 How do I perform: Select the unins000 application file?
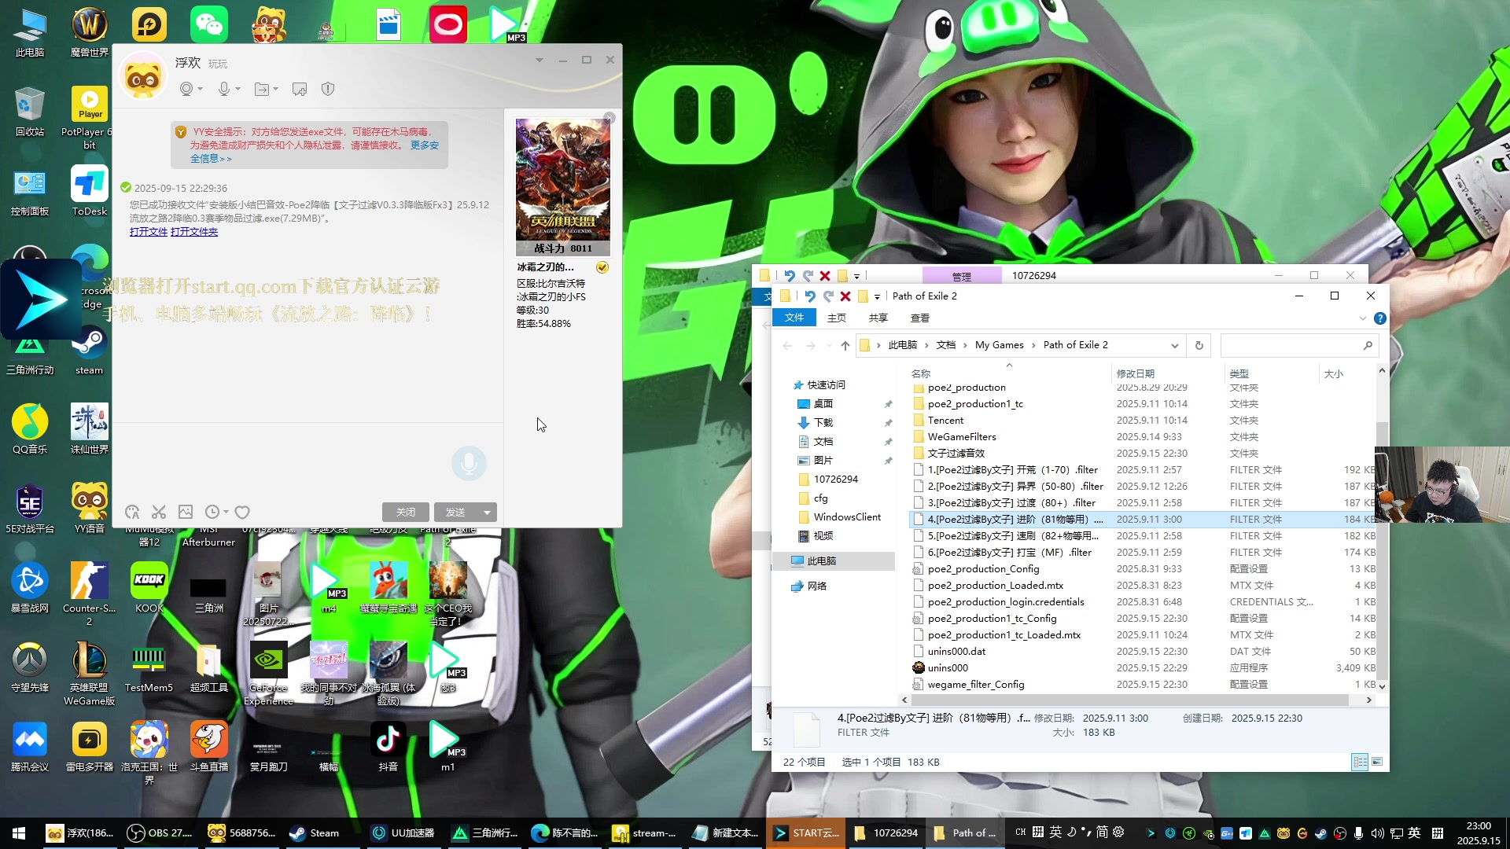[948, 668]
